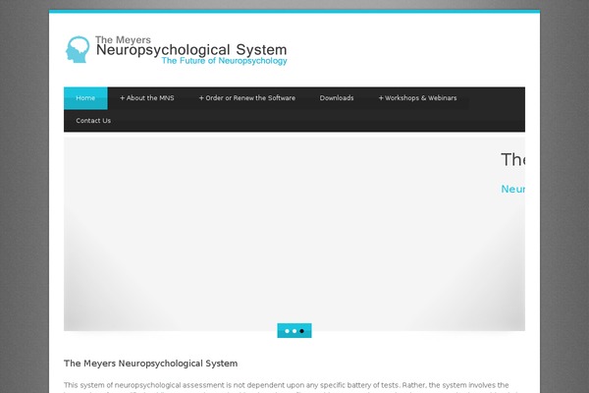Viewport: 589px width, 393px height.
Task: Click The Meyers Neuropsychological System heading
Action: [150, 364]
